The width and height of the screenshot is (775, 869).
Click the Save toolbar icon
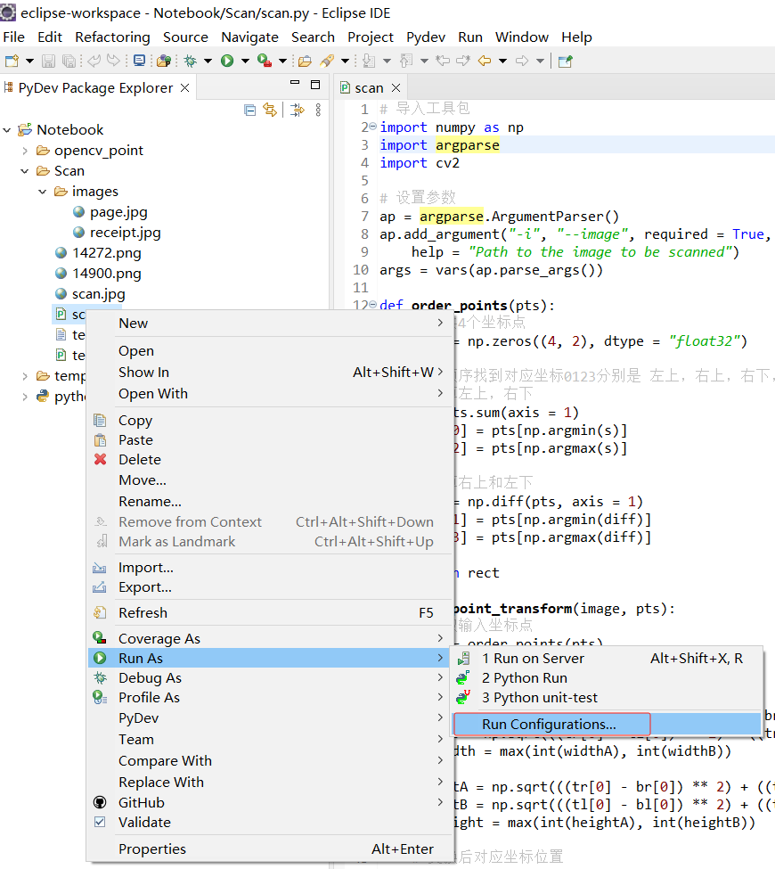pos(49,61)
